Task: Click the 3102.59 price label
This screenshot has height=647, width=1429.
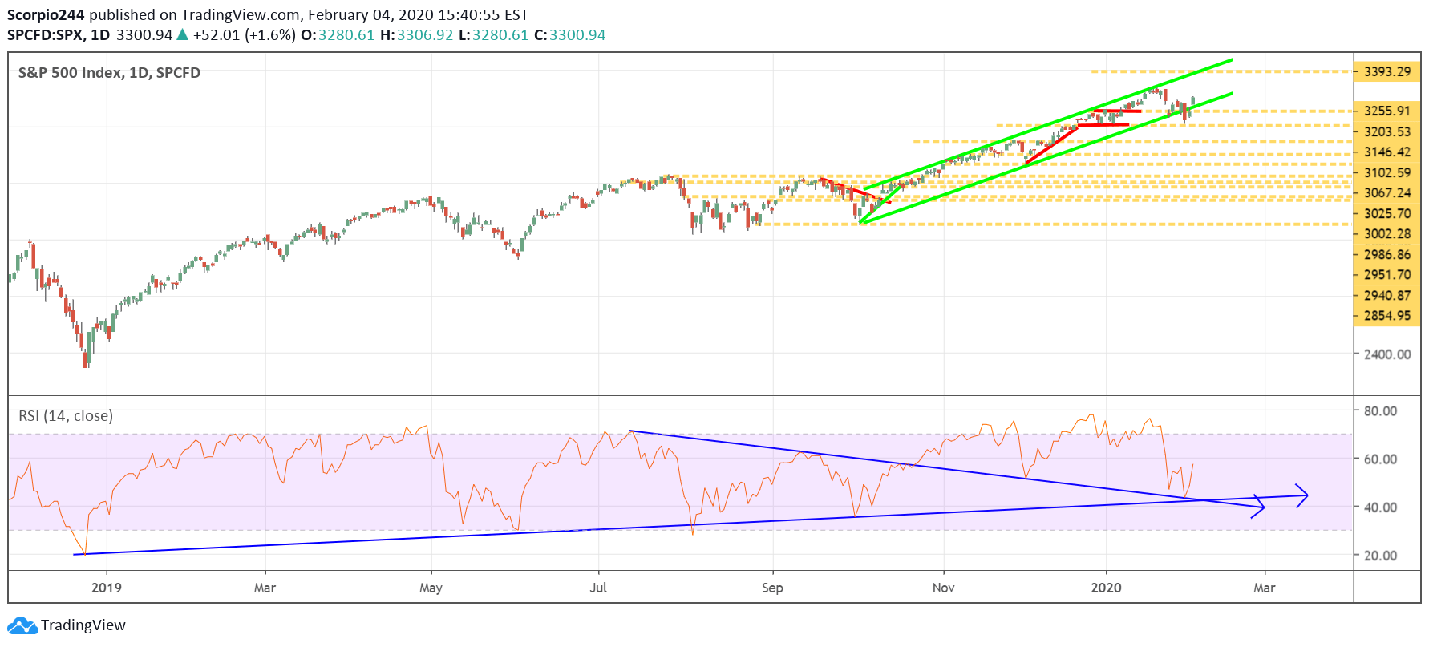Action: 1386,172
